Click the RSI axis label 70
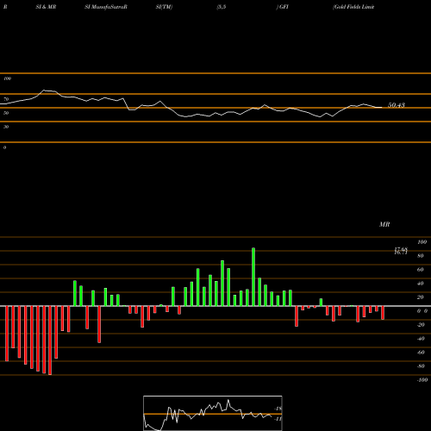 coord(6,99)
